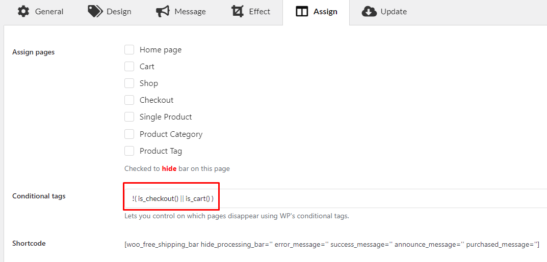Switch to the Design tab label
The width and height of the screenshot is (547, 262).
(119, 12)
